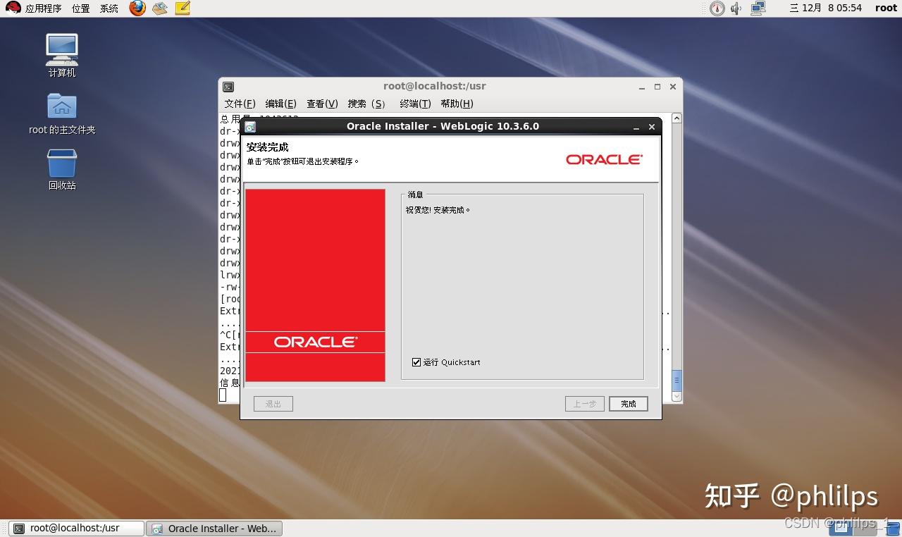
Task: Open the terminal's 文件(F) menu
Action: [x=240, y=104]
